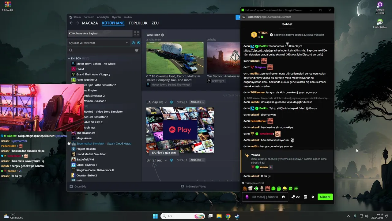
Task: Open File Explorer from the taskbar
Action: pyautogui.click(x=219, y=216)
